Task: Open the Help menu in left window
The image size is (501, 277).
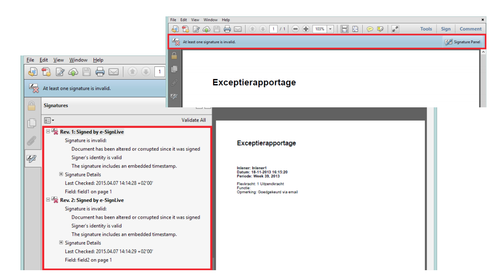Action: click(98, 60)
